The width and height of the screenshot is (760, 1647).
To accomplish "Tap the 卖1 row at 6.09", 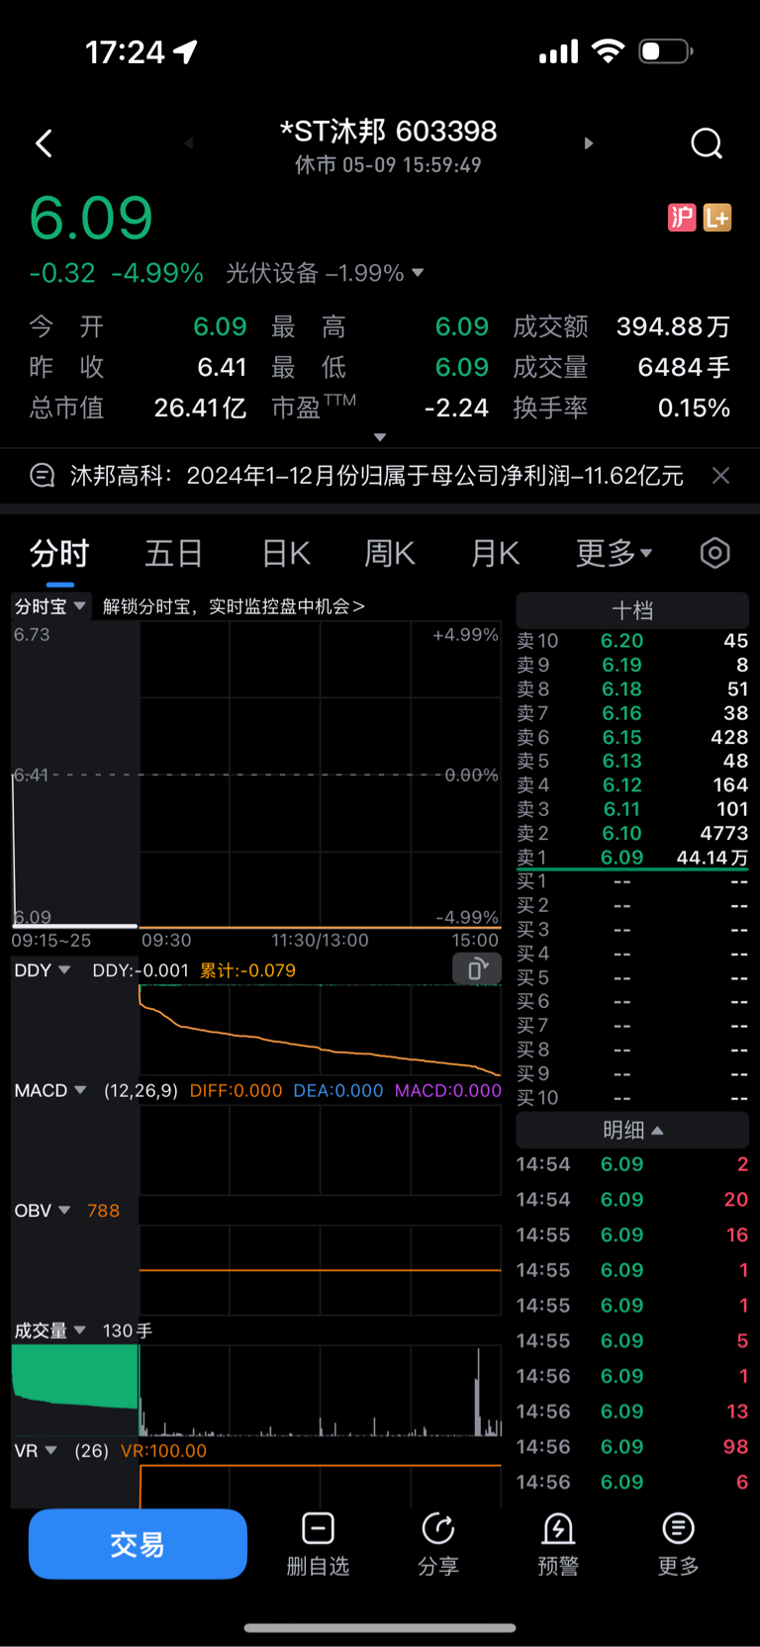I will [x=632, y=858].
